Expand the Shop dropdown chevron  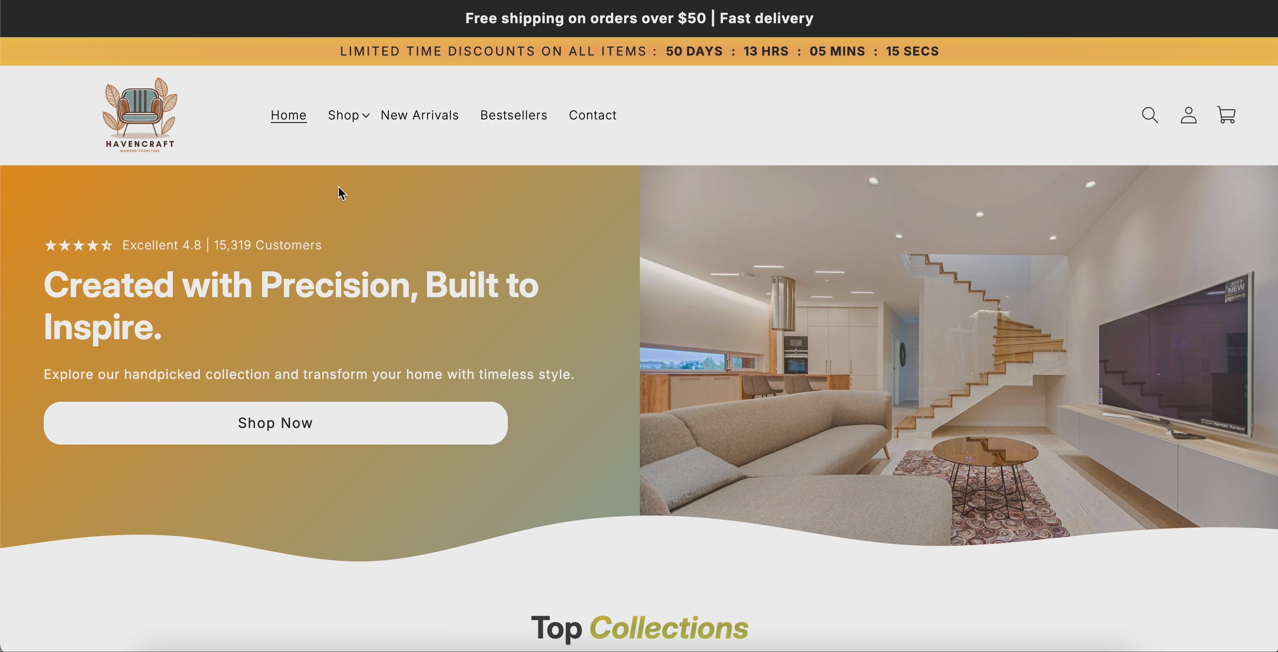(x=366, y=116)
